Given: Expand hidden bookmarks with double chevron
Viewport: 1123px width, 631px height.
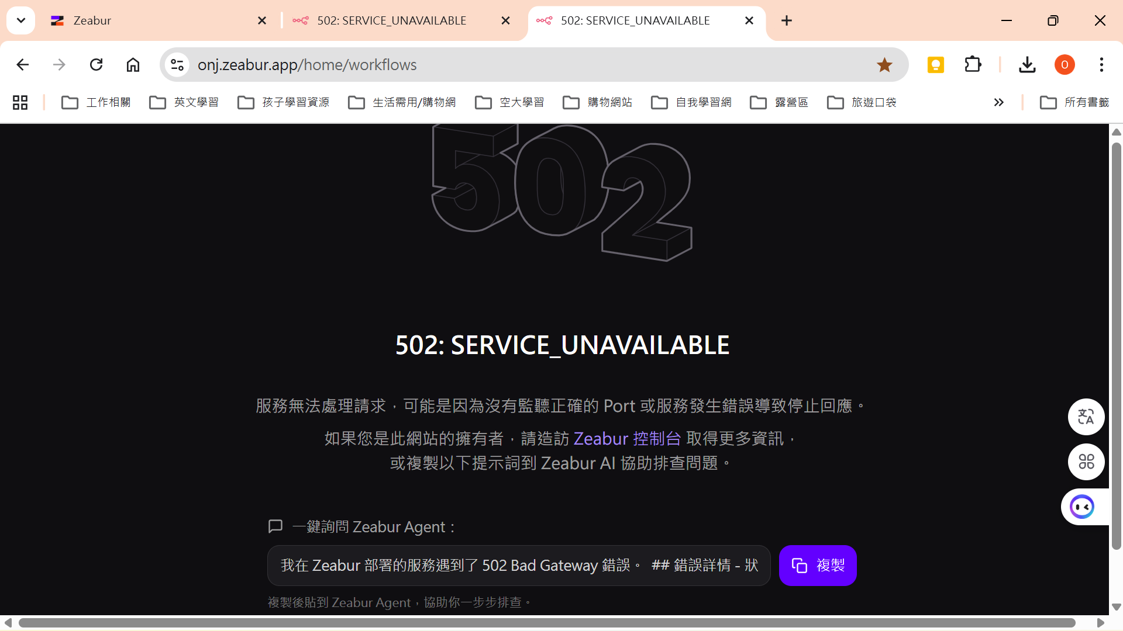Looking at the screenshot, I should coord(998,102).
